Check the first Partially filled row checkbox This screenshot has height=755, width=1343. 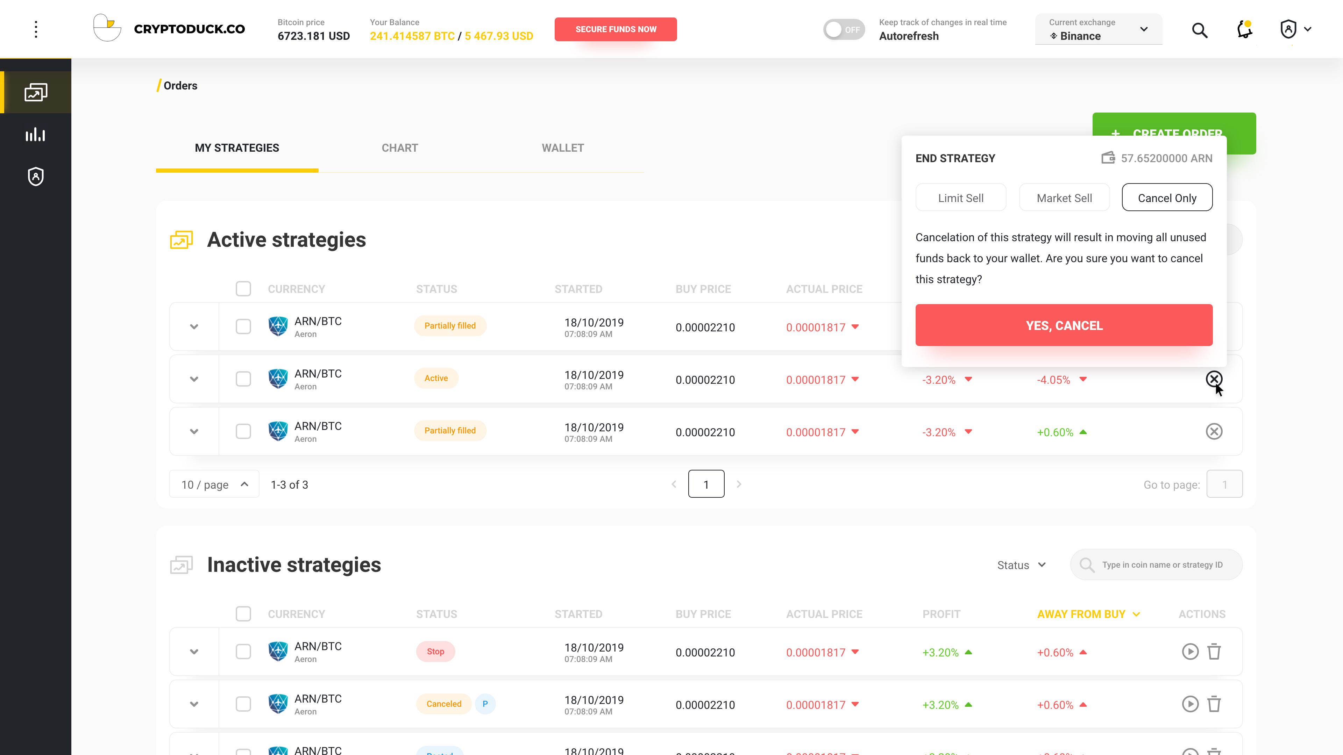coord(243,327)
